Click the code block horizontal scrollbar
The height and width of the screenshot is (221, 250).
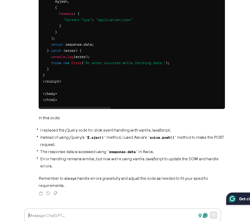pos(75,108)
